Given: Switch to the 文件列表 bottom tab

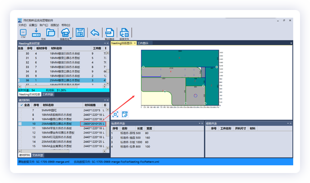Looking at the screenshot, I should point(38,155).
